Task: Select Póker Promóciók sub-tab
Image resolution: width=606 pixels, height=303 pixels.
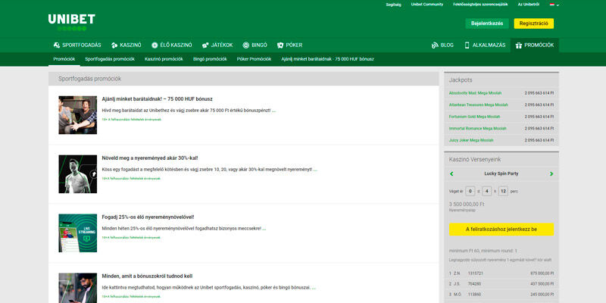Action: (254, 59)
